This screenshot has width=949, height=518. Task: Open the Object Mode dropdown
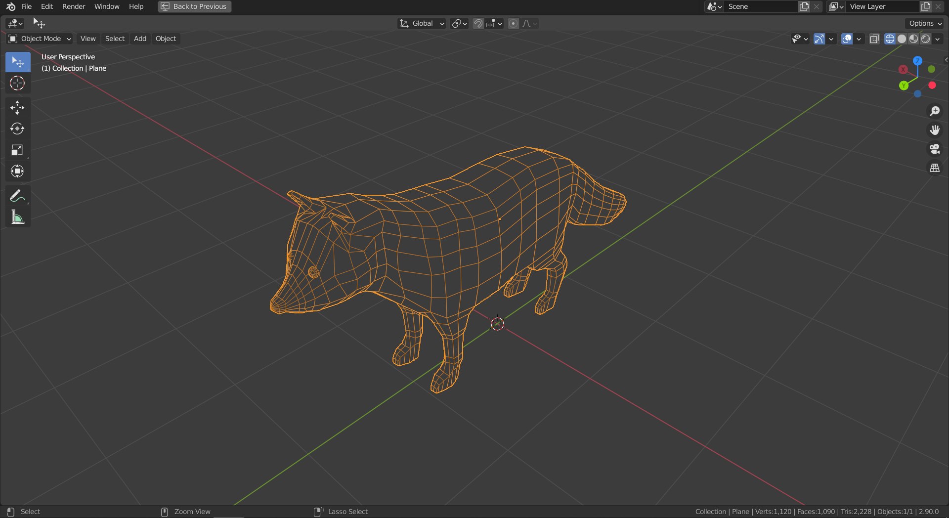coord(40,39)
